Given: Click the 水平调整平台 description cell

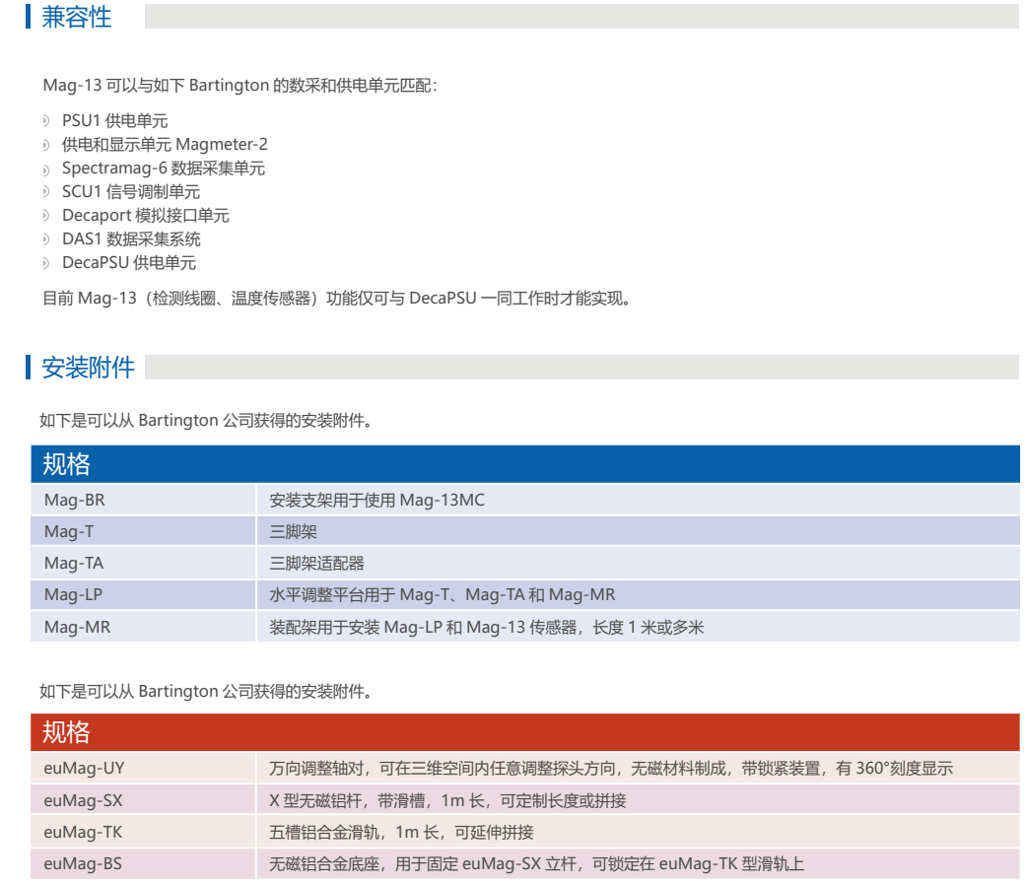Looking at the screenshot, I should [x=638, y=595].
